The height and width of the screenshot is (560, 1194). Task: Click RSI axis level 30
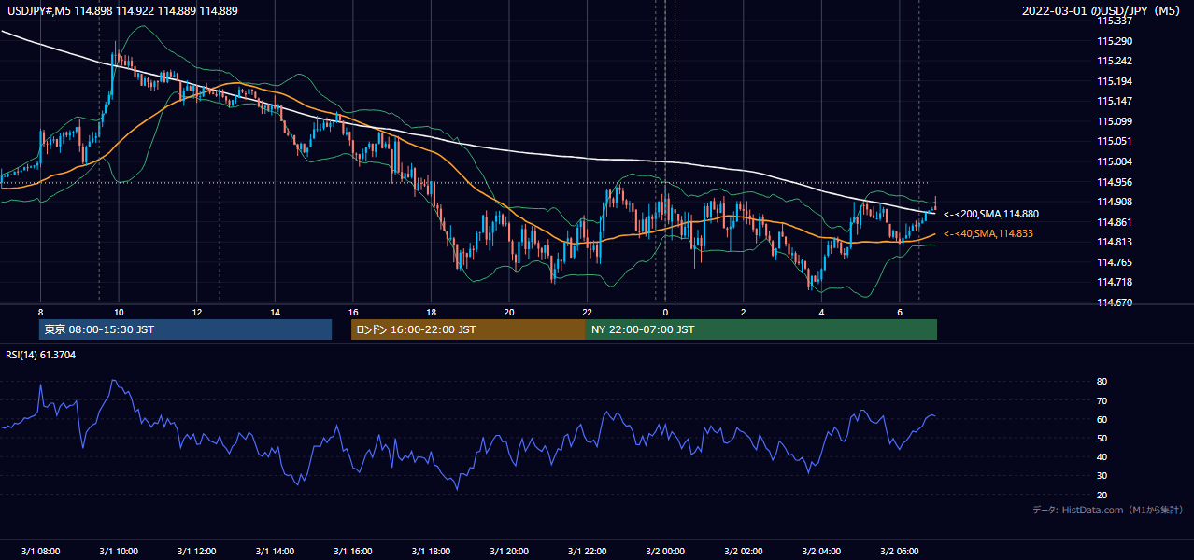tap(1102, 476)
